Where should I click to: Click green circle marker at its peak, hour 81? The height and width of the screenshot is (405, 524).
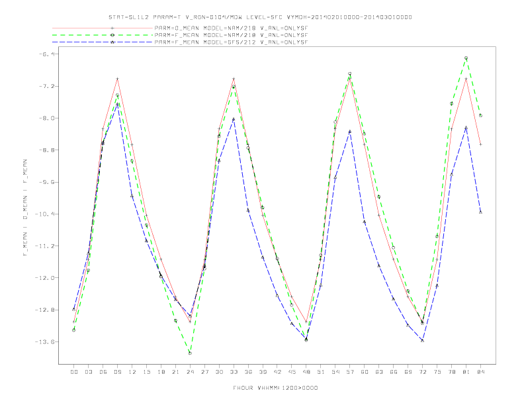pyautogui.click(x=466, y=58)
